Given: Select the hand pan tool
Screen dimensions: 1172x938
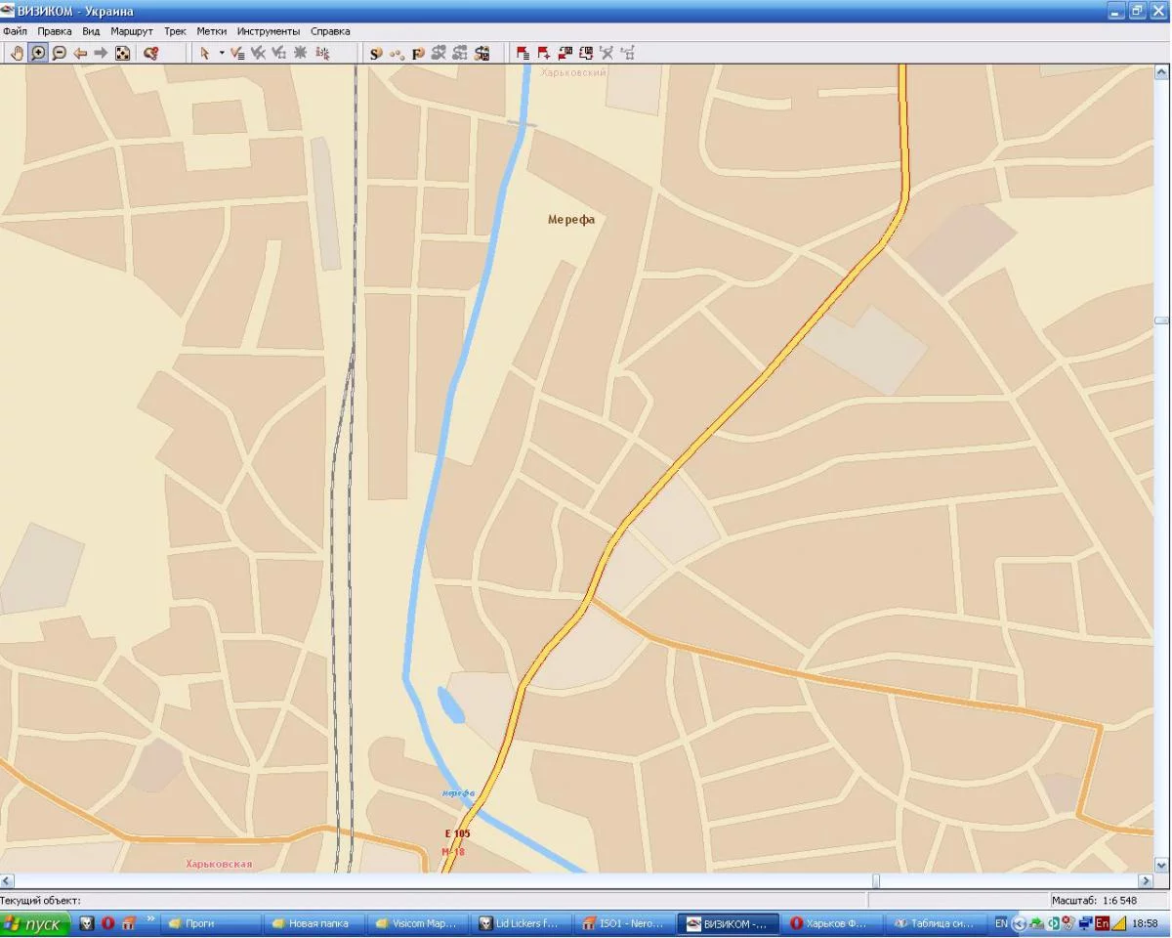Looking at the screenshot, I should click(x=17, y=53).
